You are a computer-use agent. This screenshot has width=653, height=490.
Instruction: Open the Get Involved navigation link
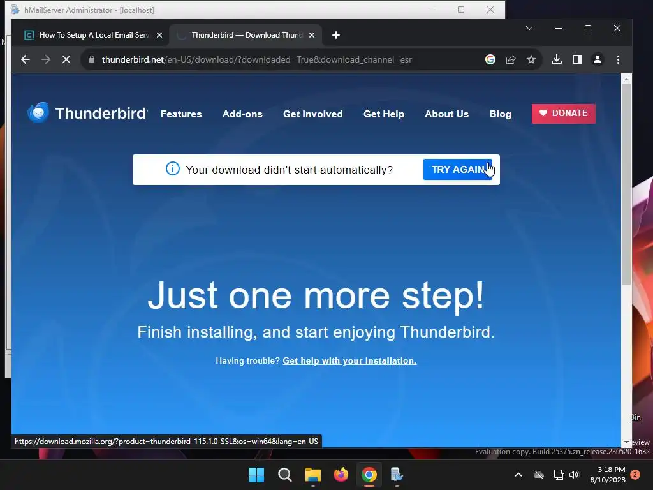click(x=312, y=114)
